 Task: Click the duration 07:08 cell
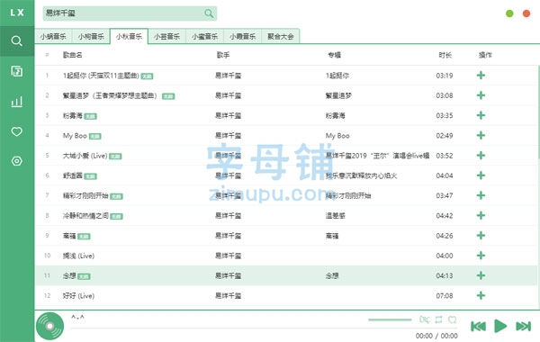click(x=445, y=295)
